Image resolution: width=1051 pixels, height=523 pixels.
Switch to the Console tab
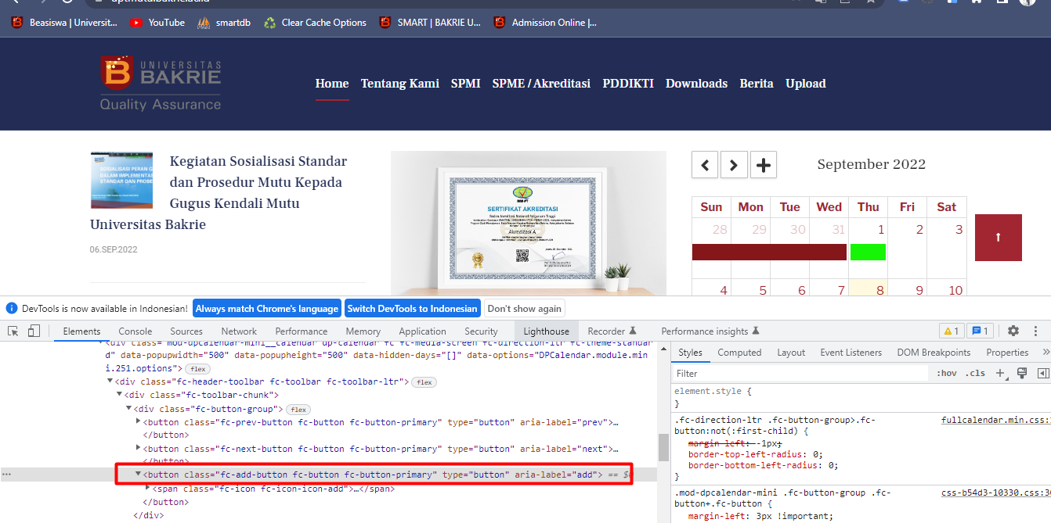(x=135, y=331)
